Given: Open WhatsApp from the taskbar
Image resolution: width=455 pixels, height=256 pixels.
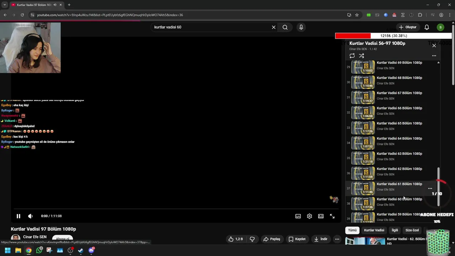Looking at the screenshot, I should point(39,250).
